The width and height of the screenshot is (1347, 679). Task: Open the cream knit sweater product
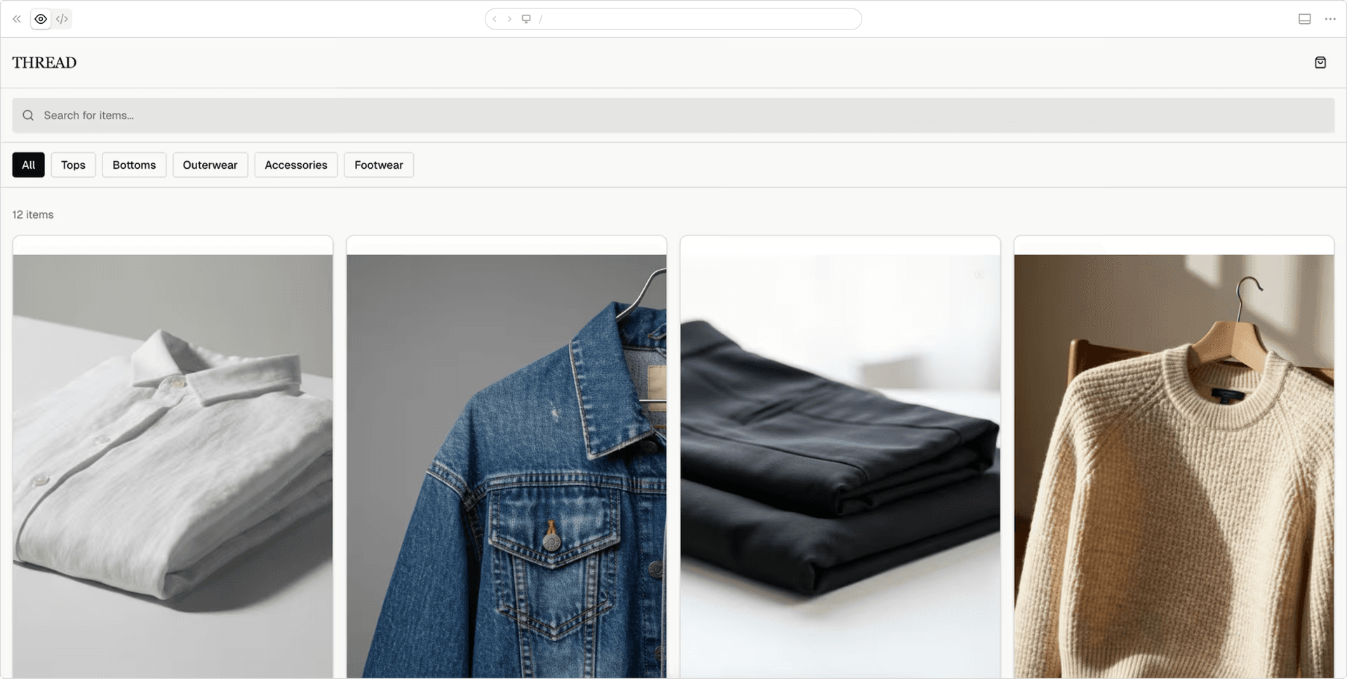click(x=1174, y=462)
